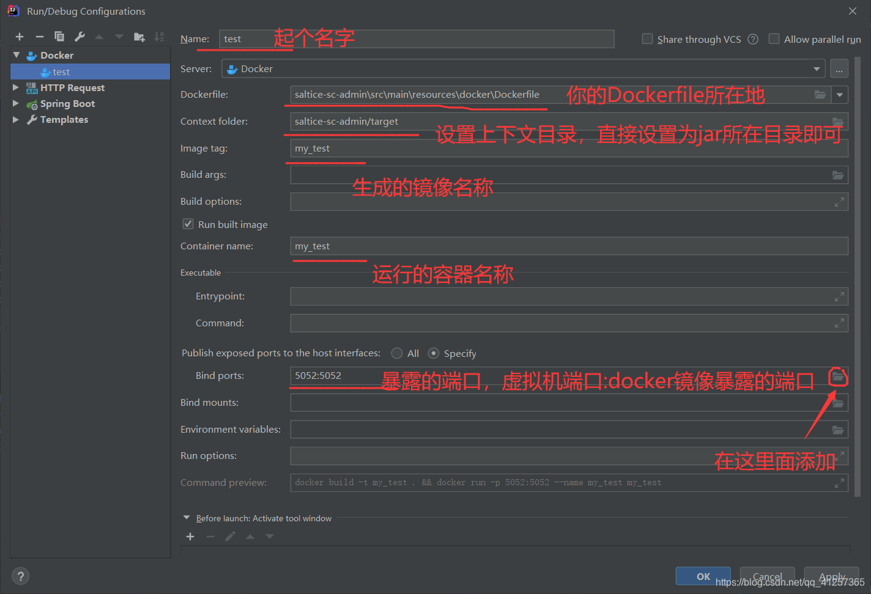Open the Docker server dropdown

(x=817, y=69)
